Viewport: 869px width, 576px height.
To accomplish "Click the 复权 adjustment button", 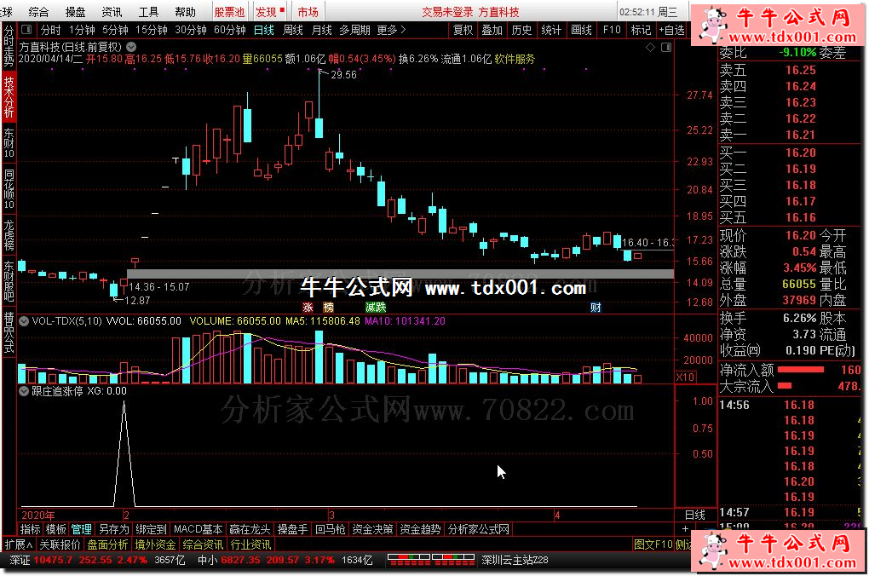I will tap(463, 30).
